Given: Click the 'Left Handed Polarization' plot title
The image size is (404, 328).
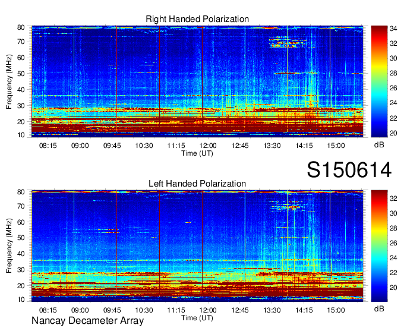Looking at the screenshot, I should point(197,184).
